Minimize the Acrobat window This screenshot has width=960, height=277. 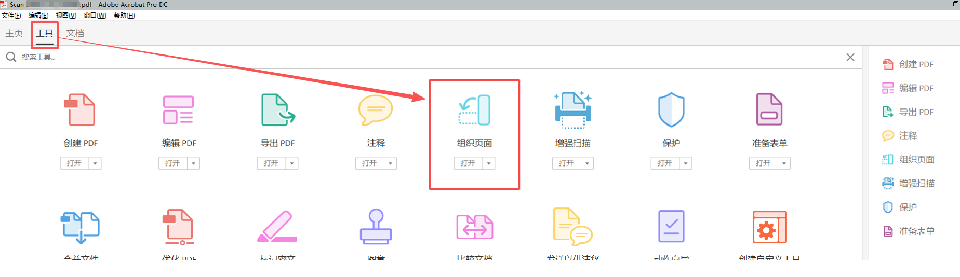click(932, 4)
